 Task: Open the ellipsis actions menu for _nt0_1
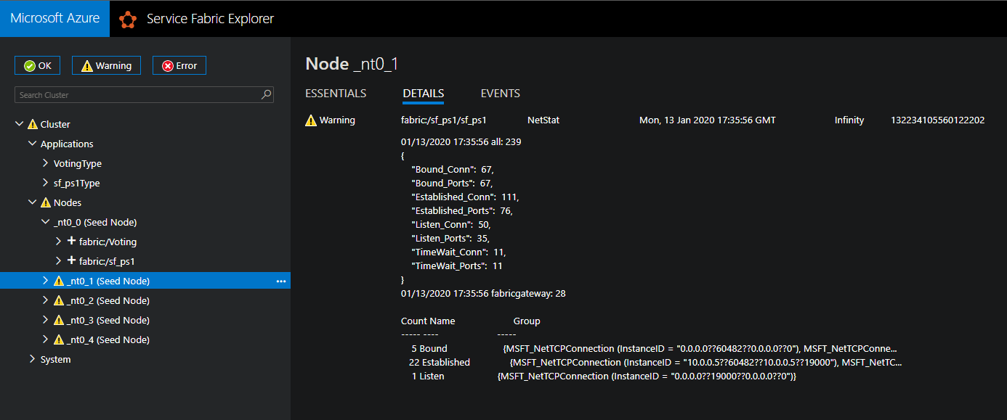tap(281, 281)
